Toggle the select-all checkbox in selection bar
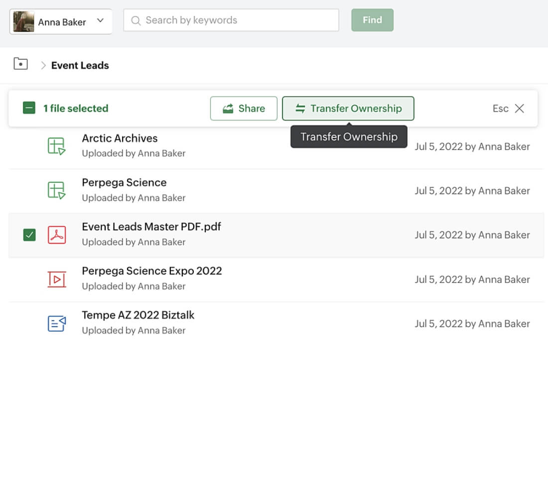 (x=29, y=108)
